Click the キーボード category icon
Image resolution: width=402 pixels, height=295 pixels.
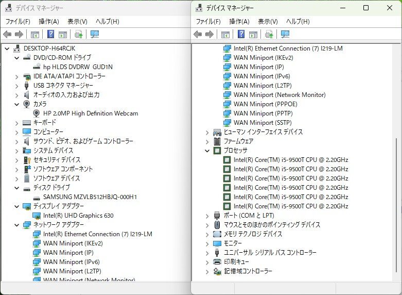(27, 123)
